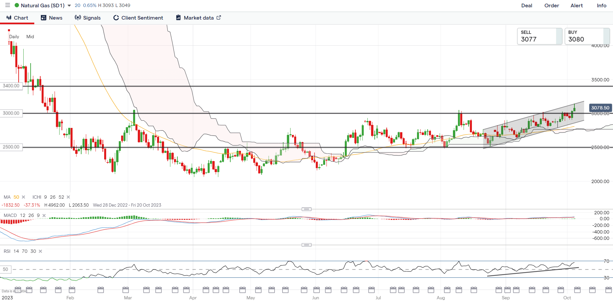
Task: Switch to the Chart tab
Action: 17,18
